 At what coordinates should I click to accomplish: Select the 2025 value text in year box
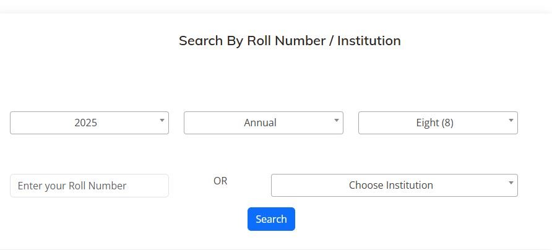point(85,123)
